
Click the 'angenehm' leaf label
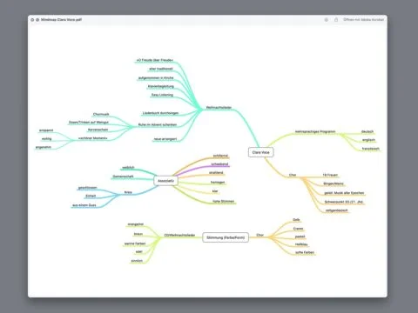(44, 147)
